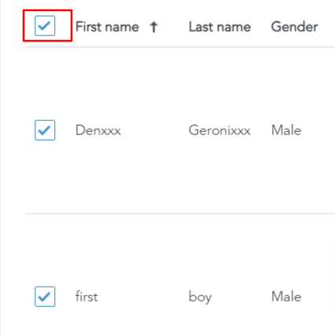Viewport: 335px width, 336px height.
Task: Uncheck the checkbox for the Denxxx row
Action: pos(45,130)
